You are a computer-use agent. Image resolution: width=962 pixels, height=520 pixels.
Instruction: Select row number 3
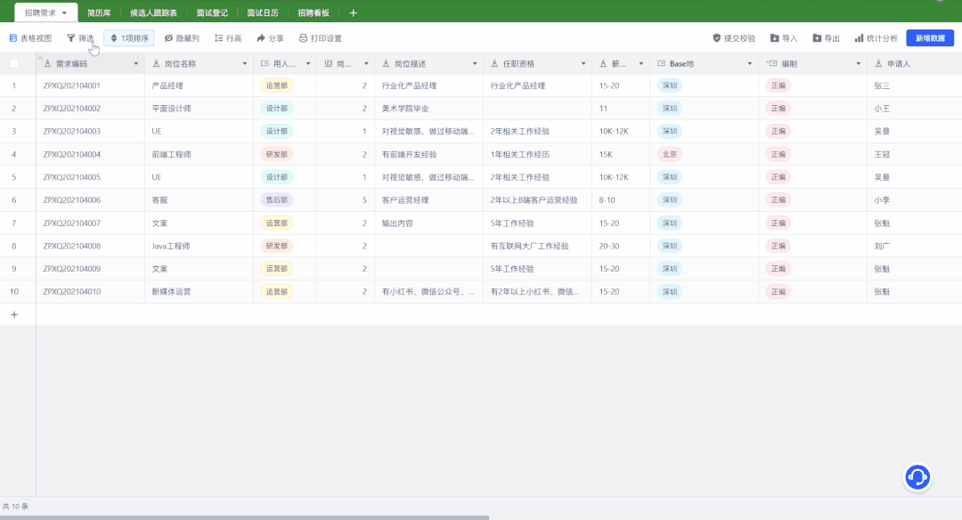pos(14,131)
